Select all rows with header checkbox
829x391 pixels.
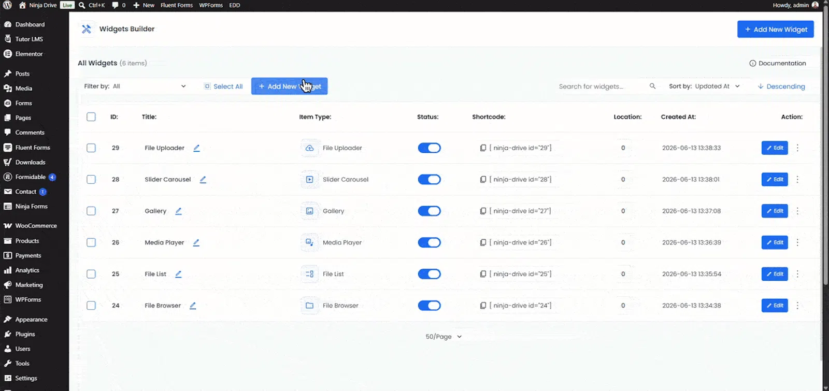(x=91, y=117)
